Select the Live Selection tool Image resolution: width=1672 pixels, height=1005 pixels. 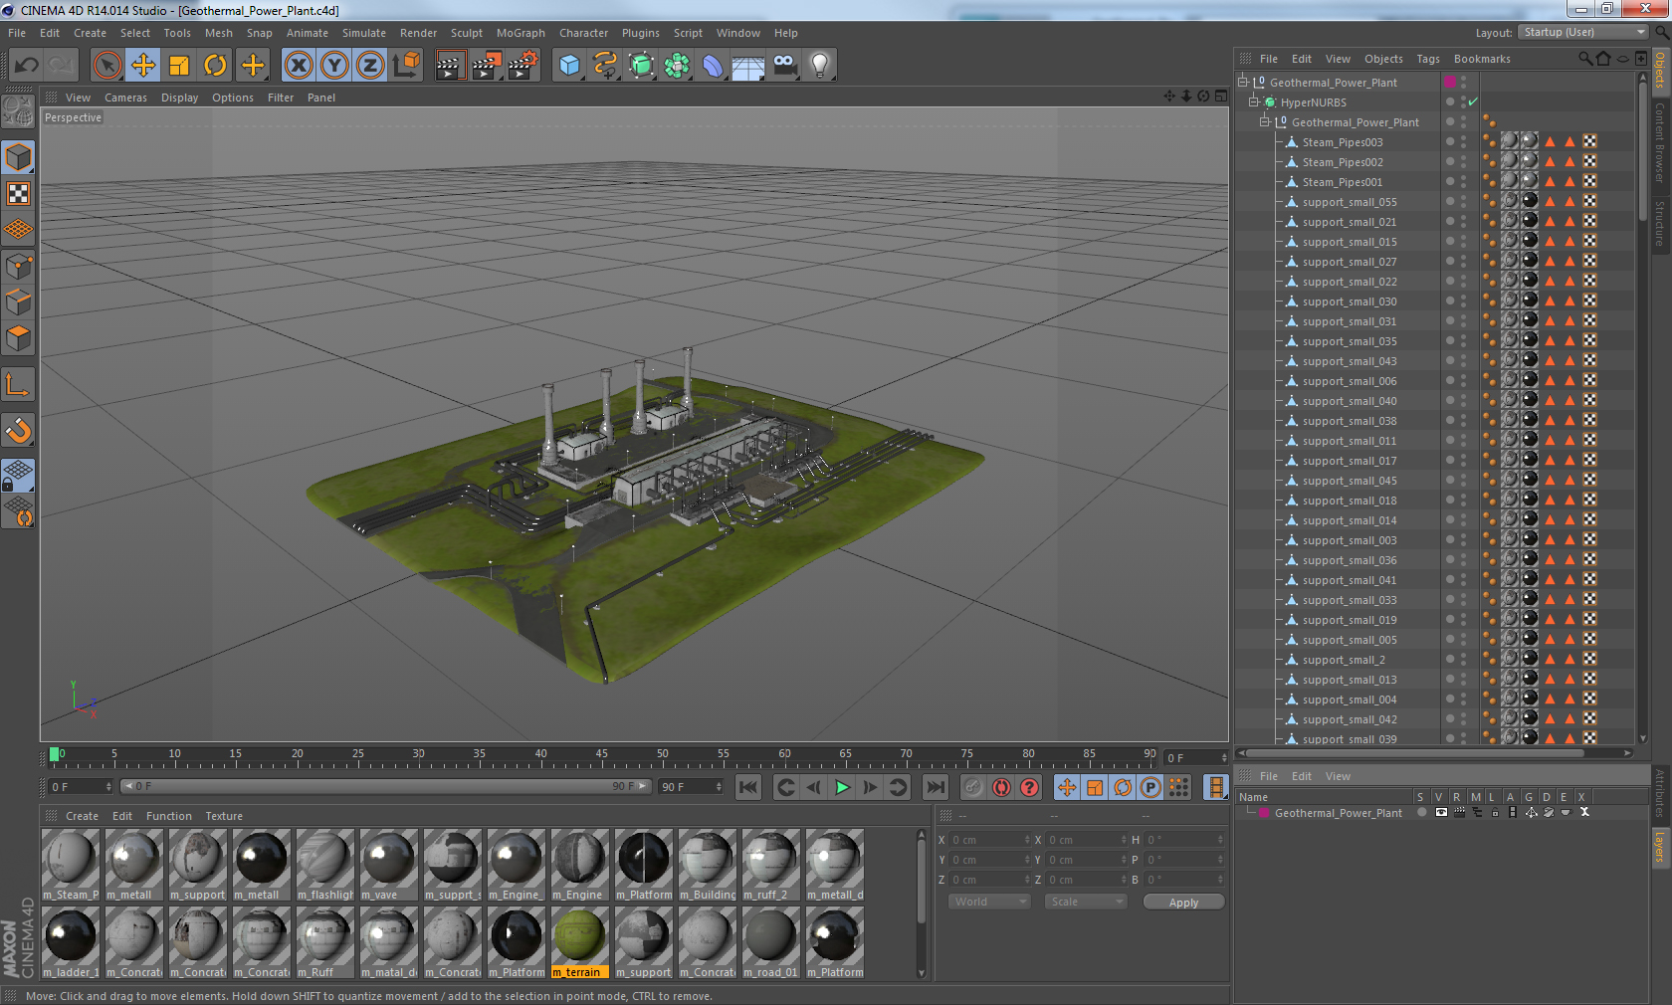point(106,66)
